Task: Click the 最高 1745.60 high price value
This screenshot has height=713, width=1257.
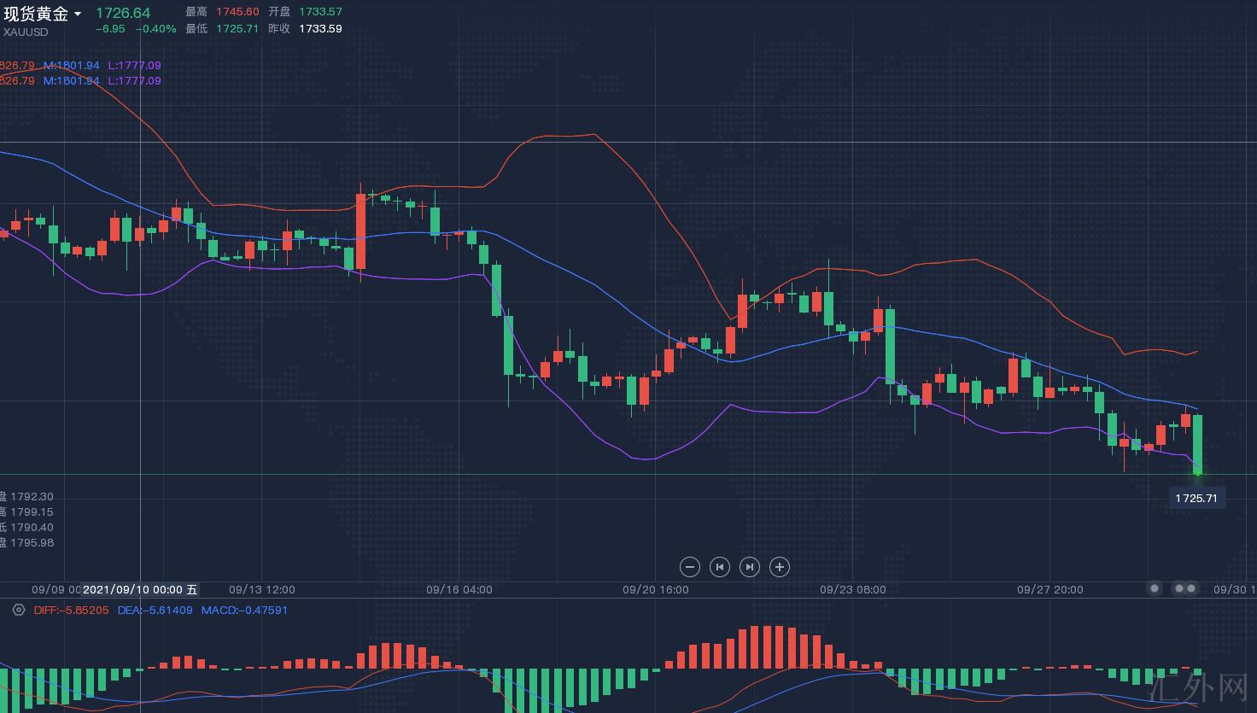Action: (237, 12)
